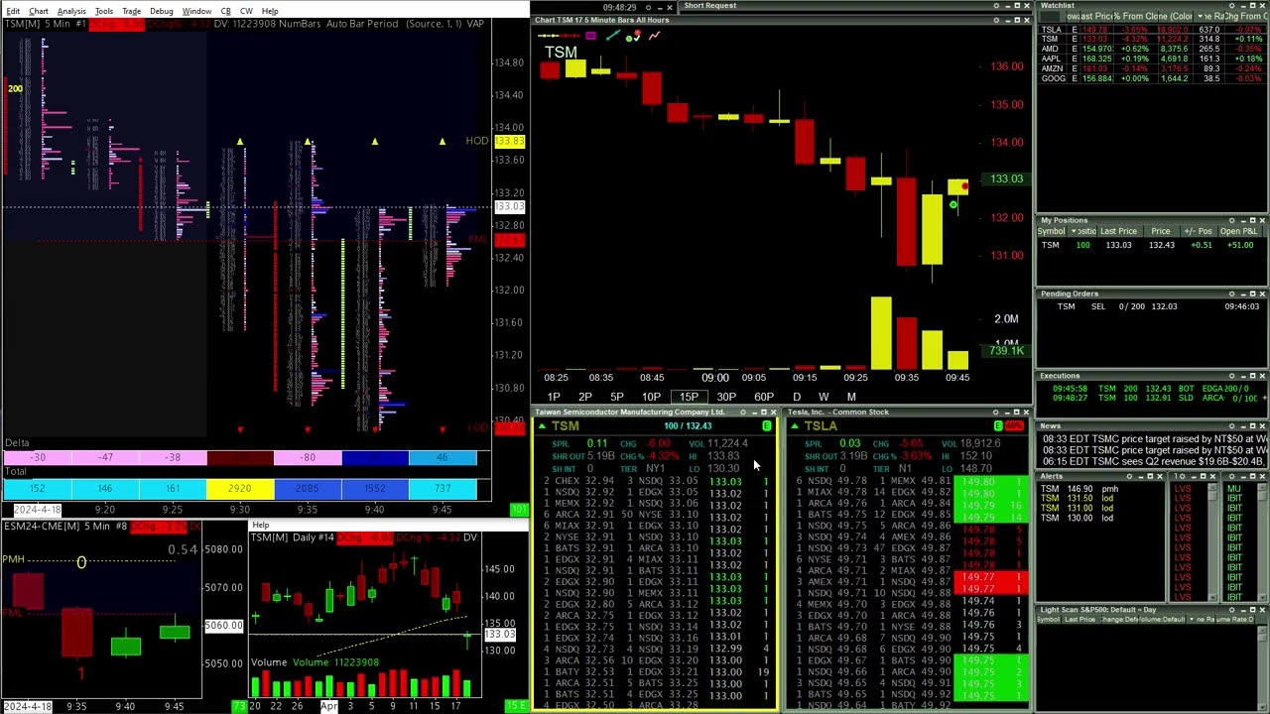The width and height of the screenshot is (1270, 714).
Task: Select 1P timeframe on TSM chart
Action: tap(554, 397)
